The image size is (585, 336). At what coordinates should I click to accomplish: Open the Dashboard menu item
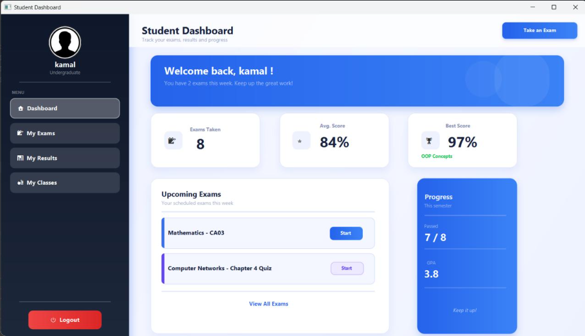pyautogui.click(x=65, y=108)
